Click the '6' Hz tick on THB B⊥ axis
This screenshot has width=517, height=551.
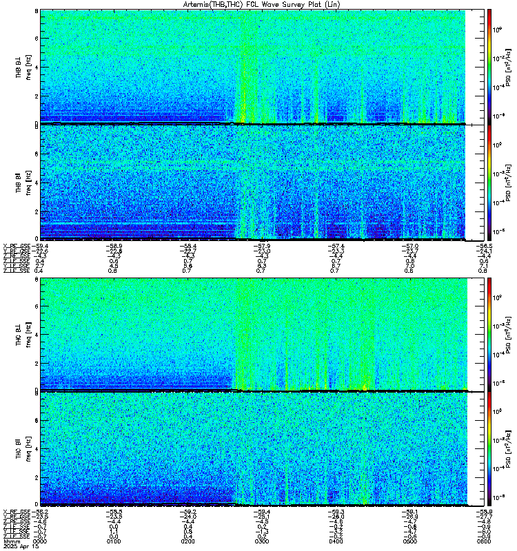pos(37,39)
